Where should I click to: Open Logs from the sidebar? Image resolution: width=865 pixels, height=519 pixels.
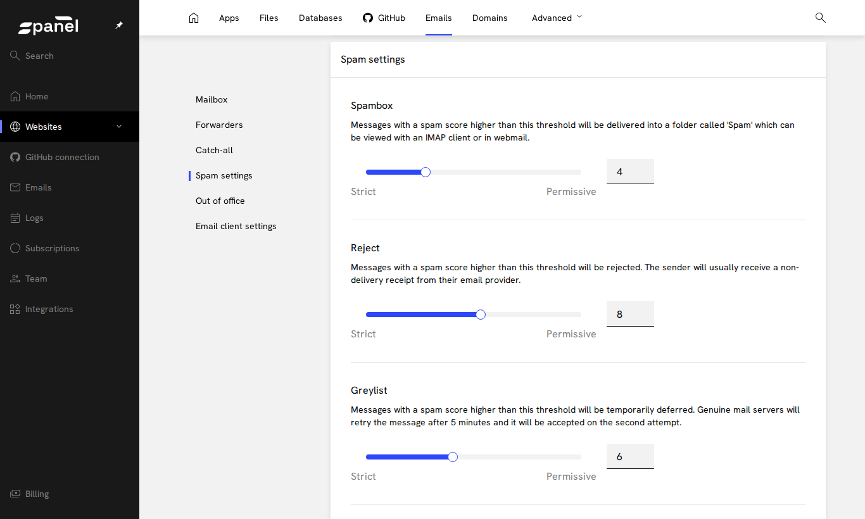click(x=34, y=218)
